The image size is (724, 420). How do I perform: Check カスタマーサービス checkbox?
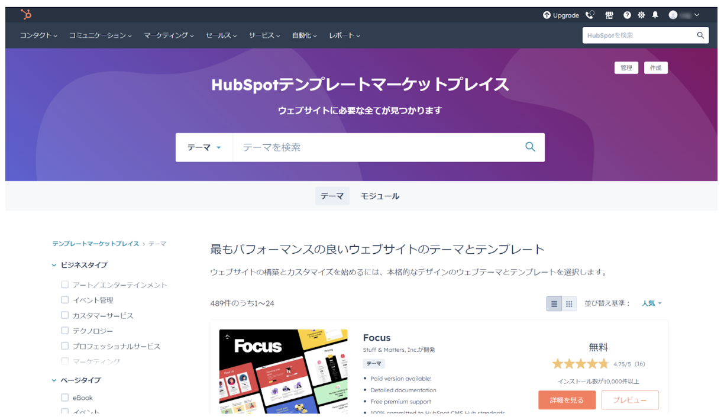65,315
